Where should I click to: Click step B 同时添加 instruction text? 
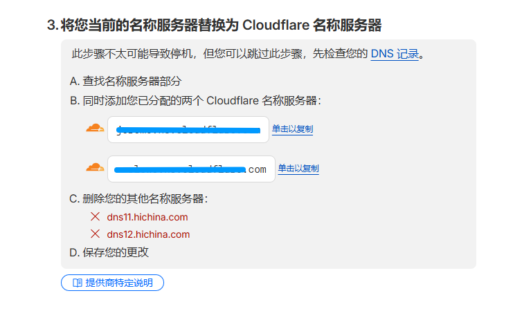pos(195,101)
